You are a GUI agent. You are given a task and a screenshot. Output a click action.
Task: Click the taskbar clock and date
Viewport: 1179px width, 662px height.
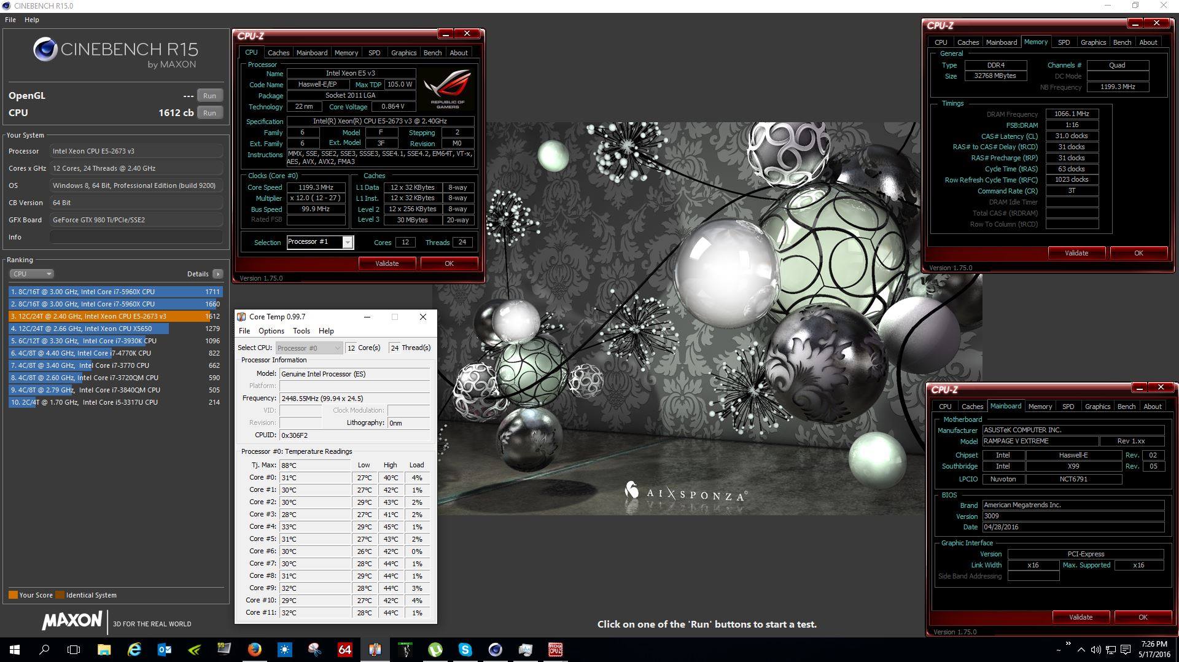1154,650
